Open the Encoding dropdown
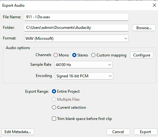Image resolution: width=158 pixels, height=137 pixels. (x=84, y=76)
